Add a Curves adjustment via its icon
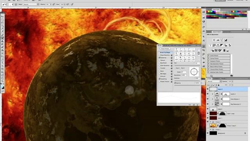The image size is (250, 141). (x=222, y=40)
